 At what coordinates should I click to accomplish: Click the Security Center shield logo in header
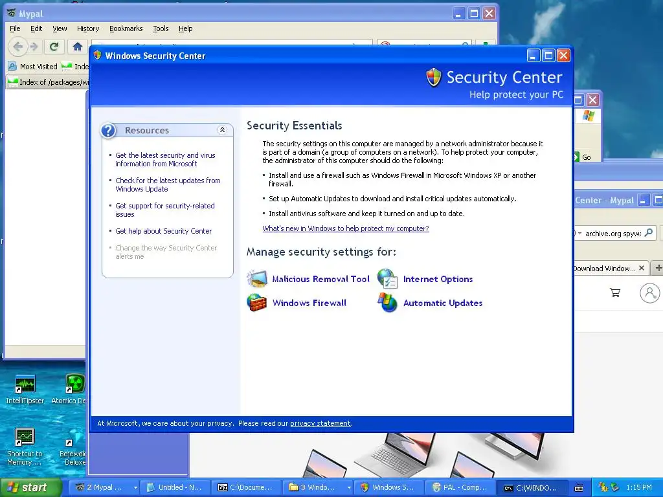[x=433, y=78]
